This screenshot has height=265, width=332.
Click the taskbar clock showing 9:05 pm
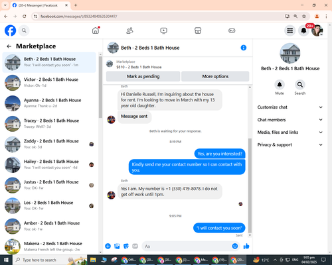point(309,260)
